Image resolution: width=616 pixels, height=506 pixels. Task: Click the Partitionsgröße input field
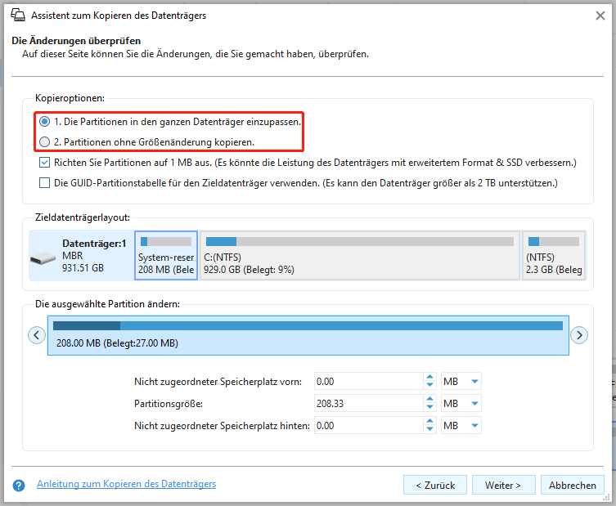point(367,404)
